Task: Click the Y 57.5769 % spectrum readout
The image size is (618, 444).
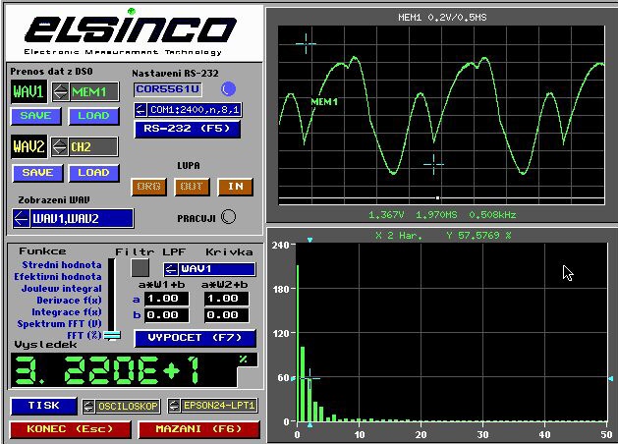Action: (x=478, y=236)
